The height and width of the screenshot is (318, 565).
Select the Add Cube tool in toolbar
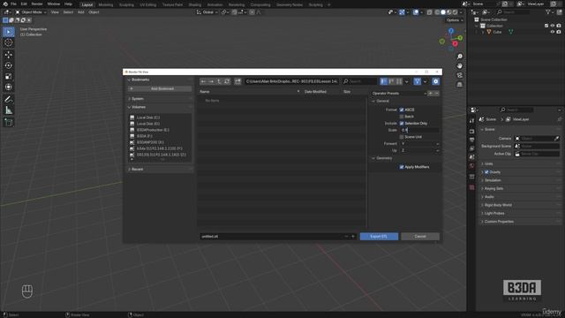tap(9, 122)
